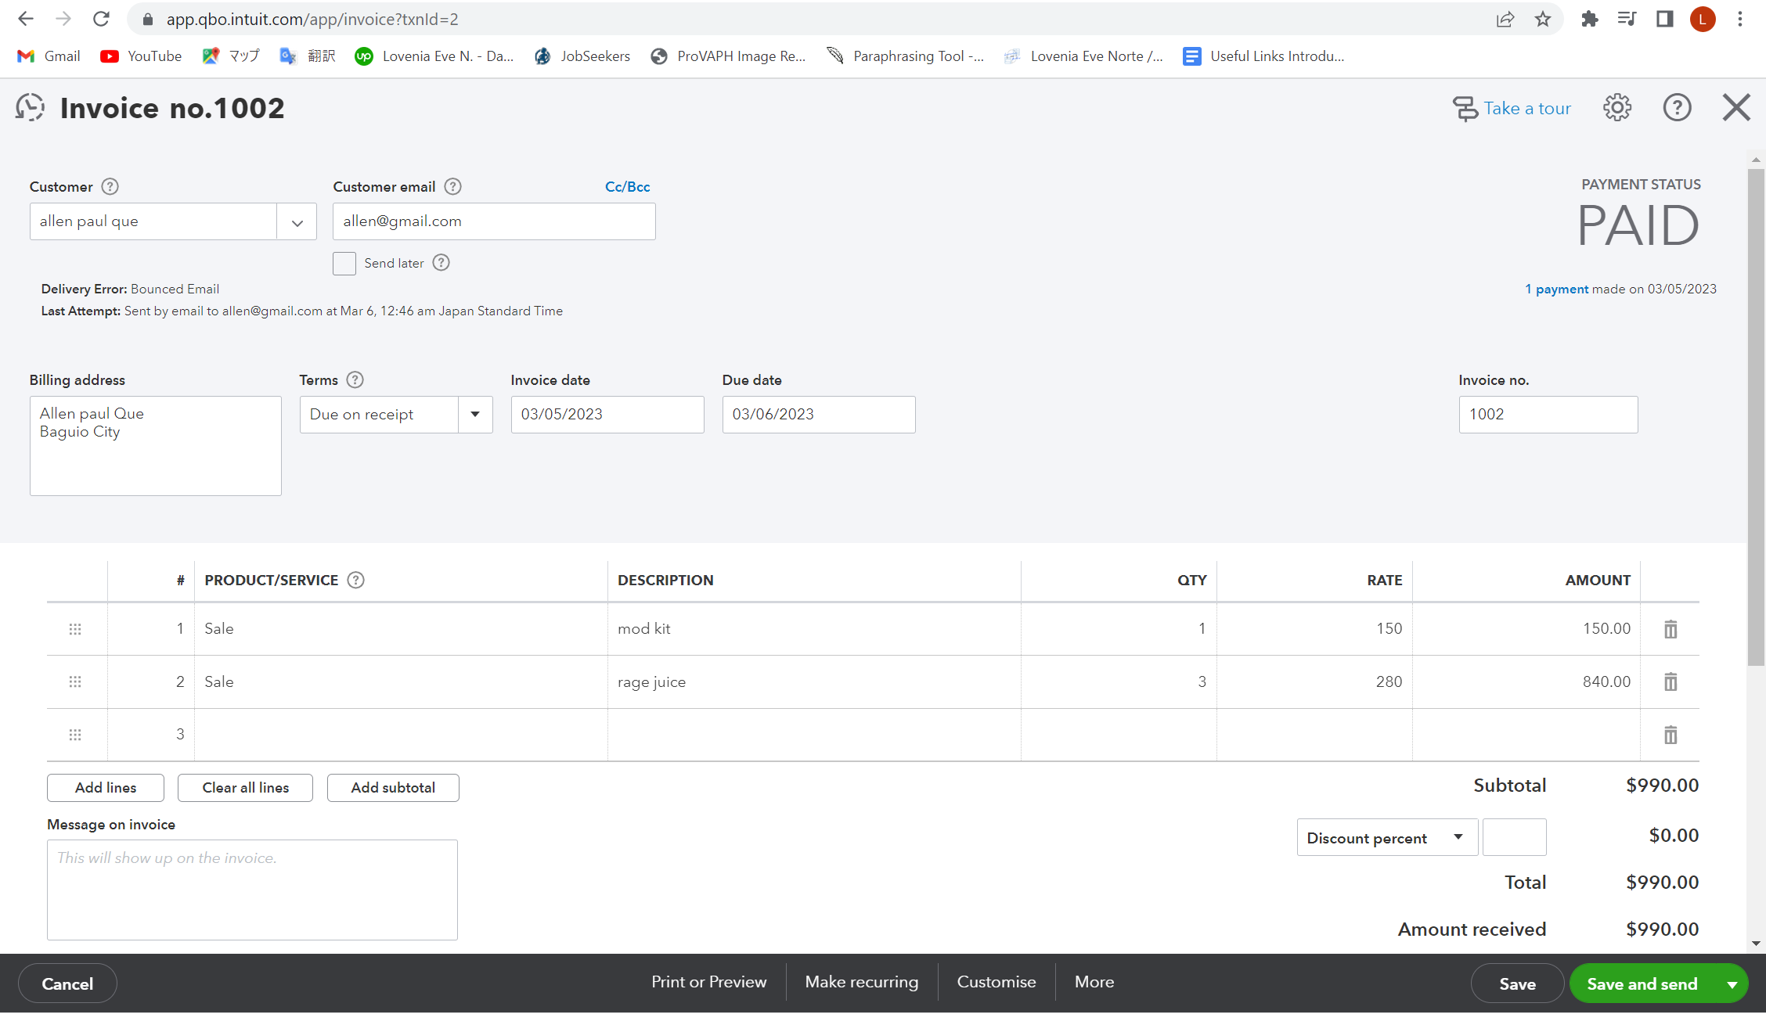Click the Product/Service help info icon
Screen dimensions: 1766x1014
click(x=355, y=581)
